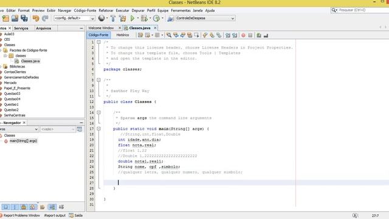The height and width of the screenshot is (219, 389).
Task: Open the Saída output window
Action: (76, 215)
